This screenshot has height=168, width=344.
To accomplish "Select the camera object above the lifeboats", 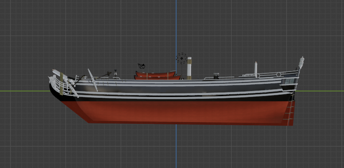I will [142, 66].
